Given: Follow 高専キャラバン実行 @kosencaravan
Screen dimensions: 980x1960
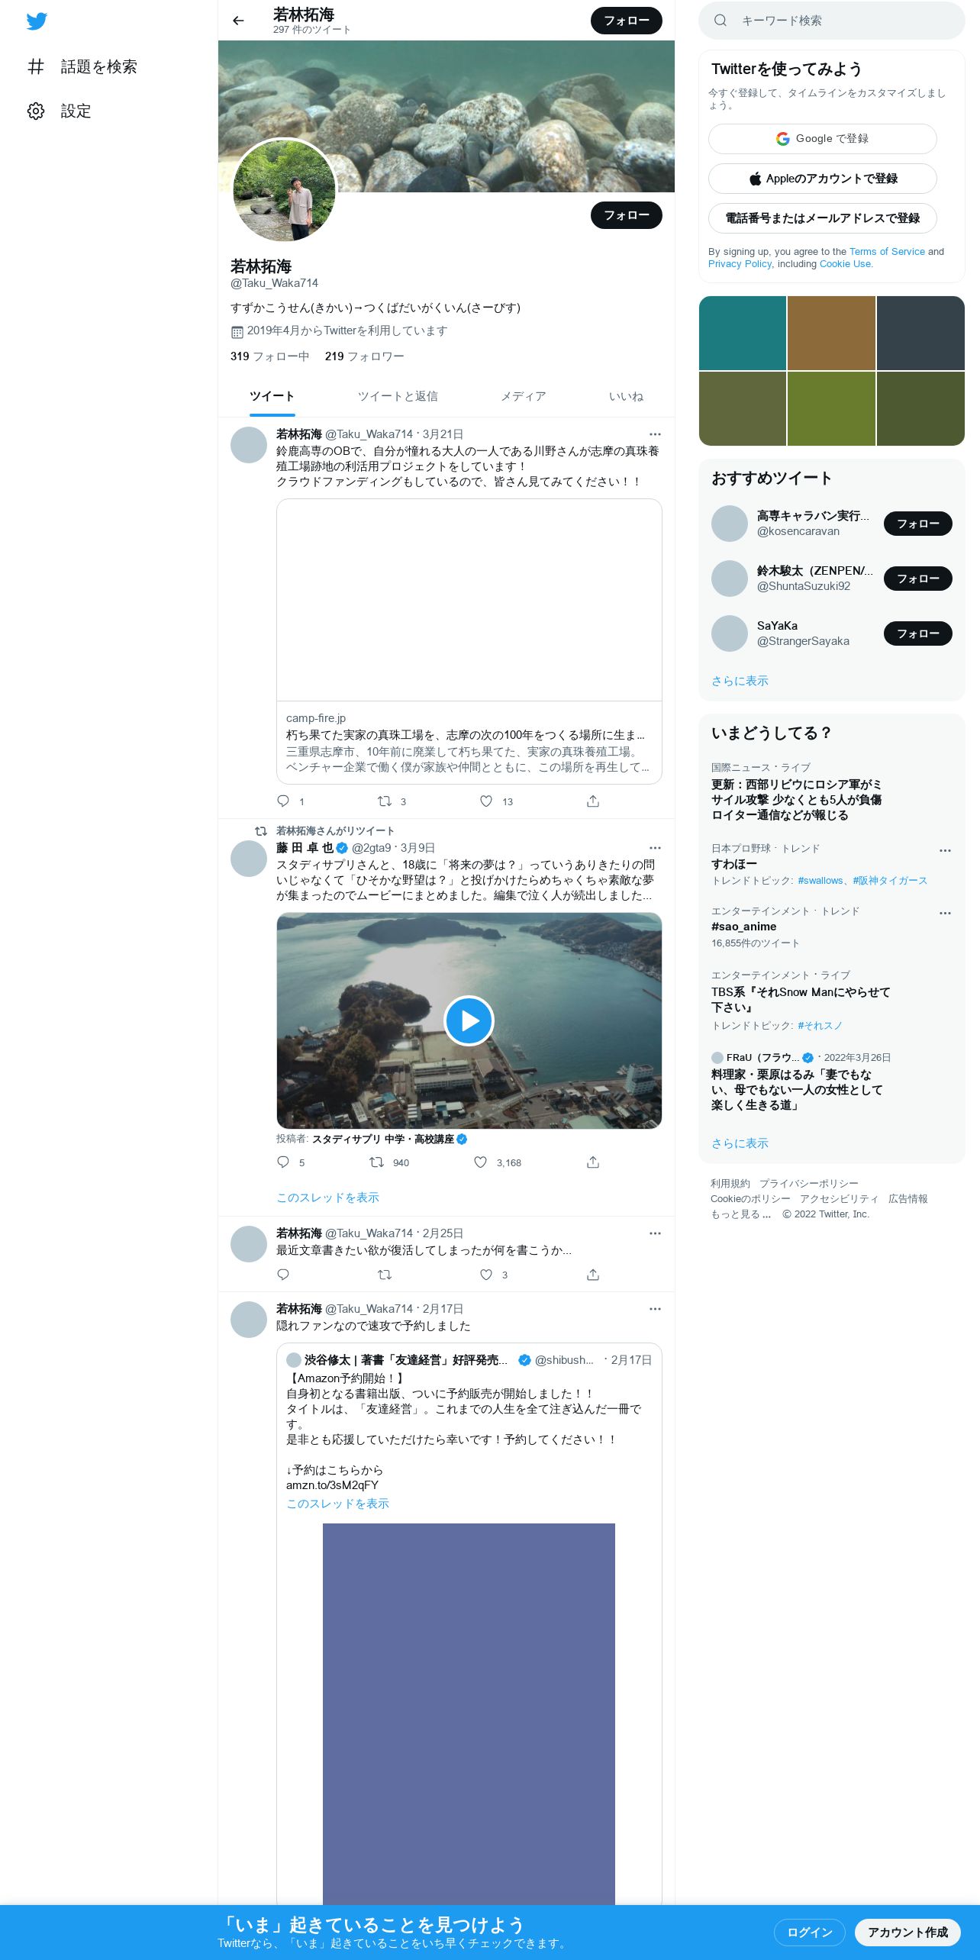Looking at the screenshot, I should pos(917,524).
